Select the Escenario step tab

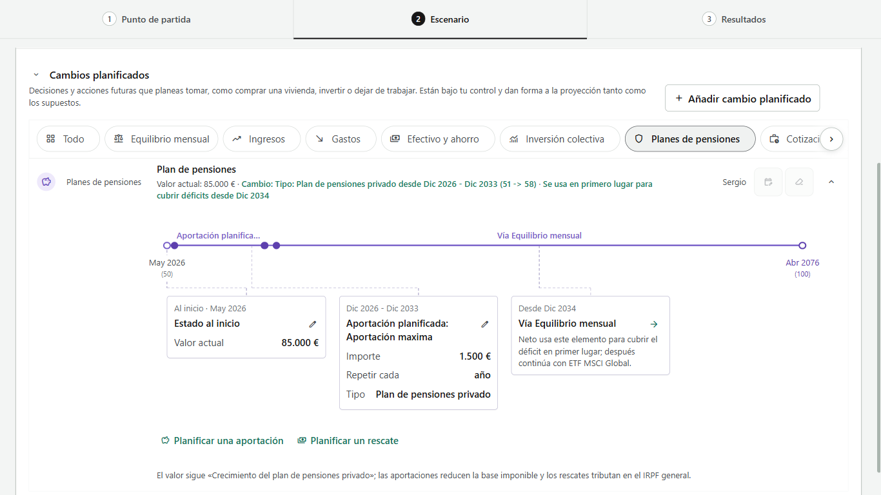[440, 19]
